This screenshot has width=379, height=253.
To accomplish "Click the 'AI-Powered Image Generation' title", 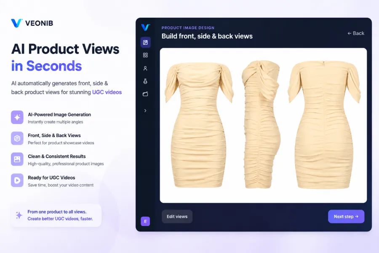I will [x=59, y=115].
